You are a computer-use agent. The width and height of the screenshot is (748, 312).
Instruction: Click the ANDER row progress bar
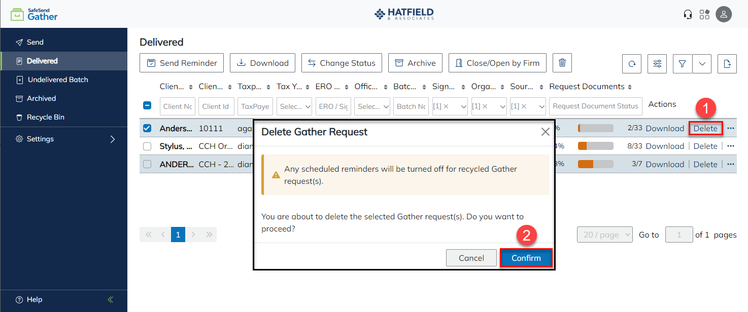coord(595,164)
